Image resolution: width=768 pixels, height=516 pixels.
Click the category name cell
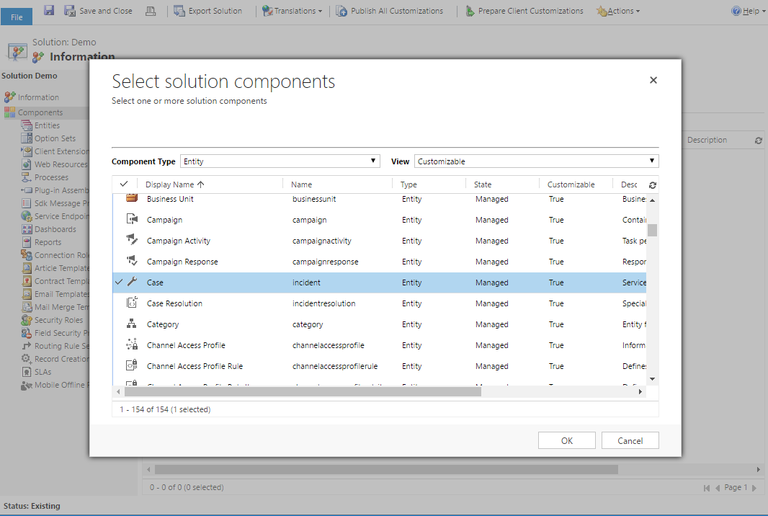pyautogui.click(x=308, y=324)
